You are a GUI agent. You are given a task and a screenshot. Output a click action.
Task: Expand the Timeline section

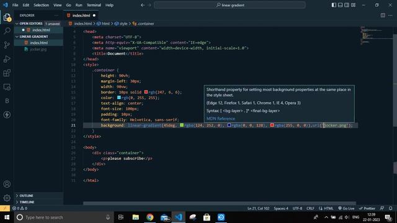pyautogui.click(x=27, y=202)
